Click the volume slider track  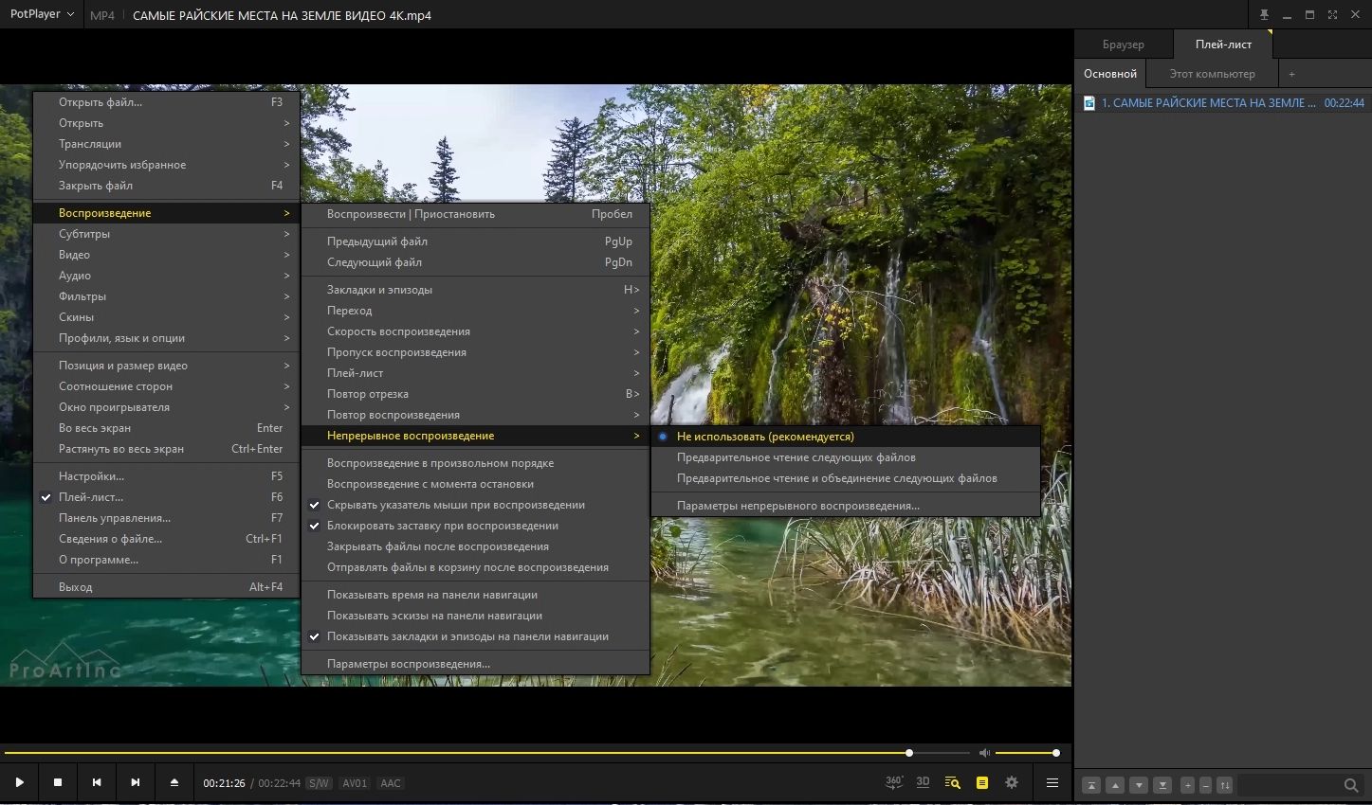1026,753
